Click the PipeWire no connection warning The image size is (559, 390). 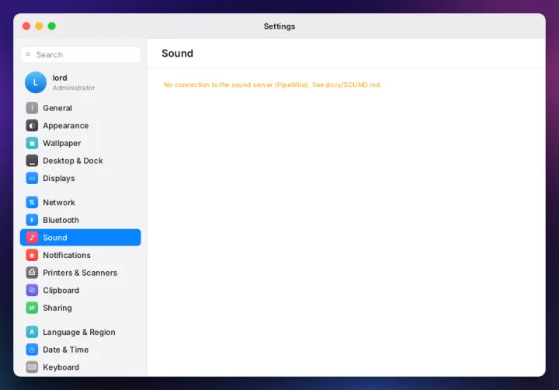[273, 85]
